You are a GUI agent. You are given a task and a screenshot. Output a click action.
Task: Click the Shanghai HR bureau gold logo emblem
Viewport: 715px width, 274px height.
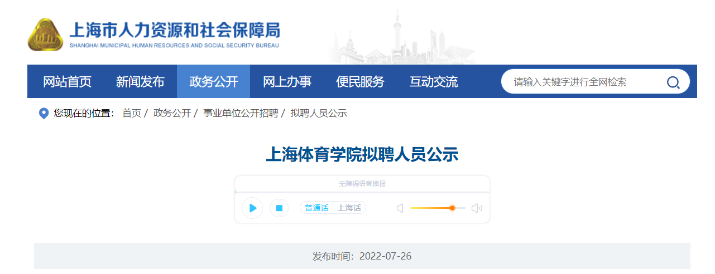pos(46,35)
